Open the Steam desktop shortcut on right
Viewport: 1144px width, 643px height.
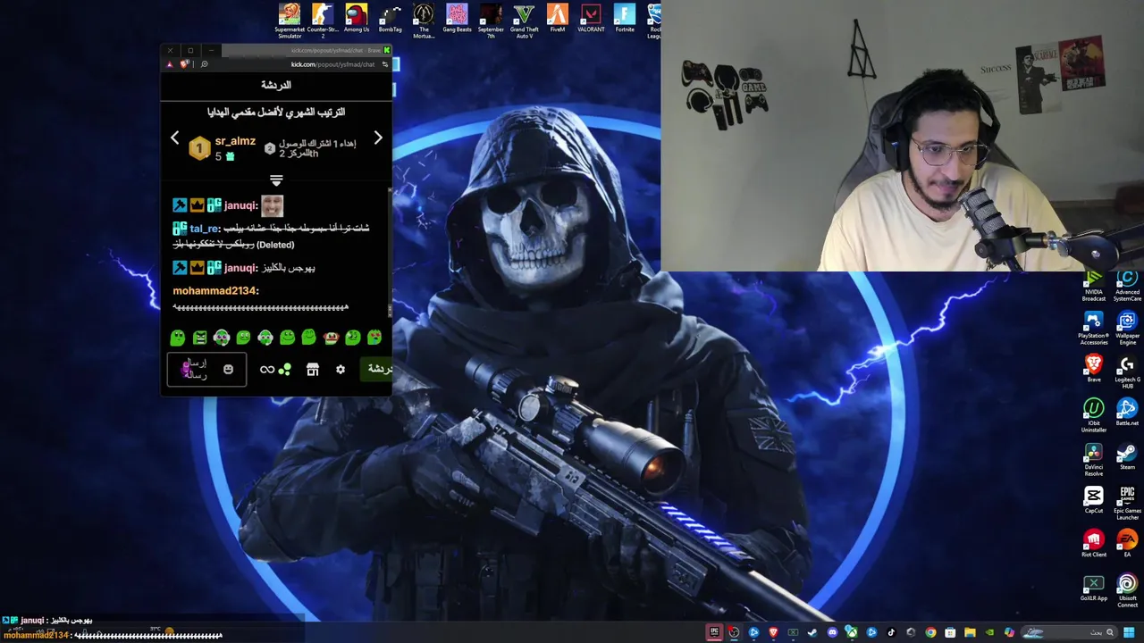1127,456
